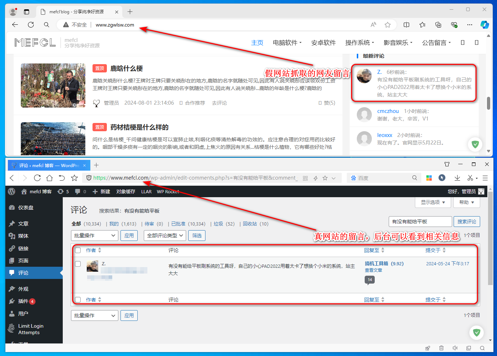Click top 应用 button
Image resolution: width=497 pixels, height=356 pixels.
coord(129,236)
